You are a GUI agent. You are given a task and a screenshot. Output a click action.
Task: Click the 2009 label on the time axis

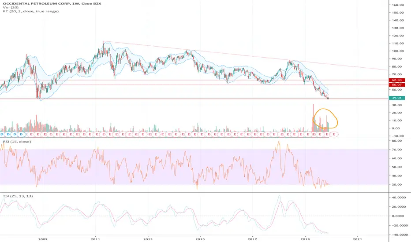[43, 239]
